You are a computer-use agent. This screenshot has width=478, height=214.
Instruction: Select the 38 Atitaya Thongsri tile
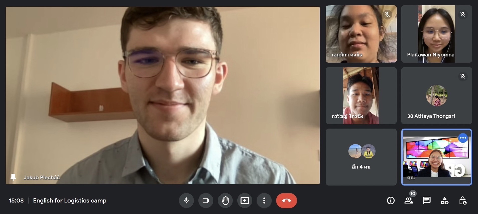click(x=436, y=95)
